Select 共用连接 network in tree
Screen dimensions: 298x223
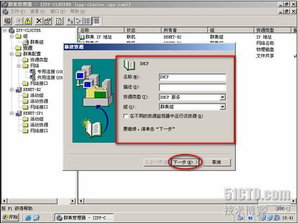50,77
